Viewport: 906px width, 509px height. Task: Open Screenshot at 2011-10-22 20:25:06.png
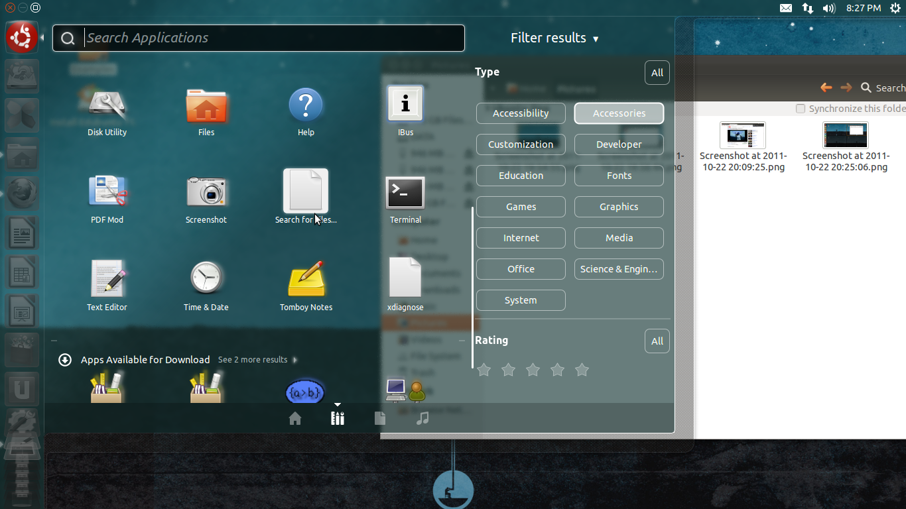(x=846, y=135)
